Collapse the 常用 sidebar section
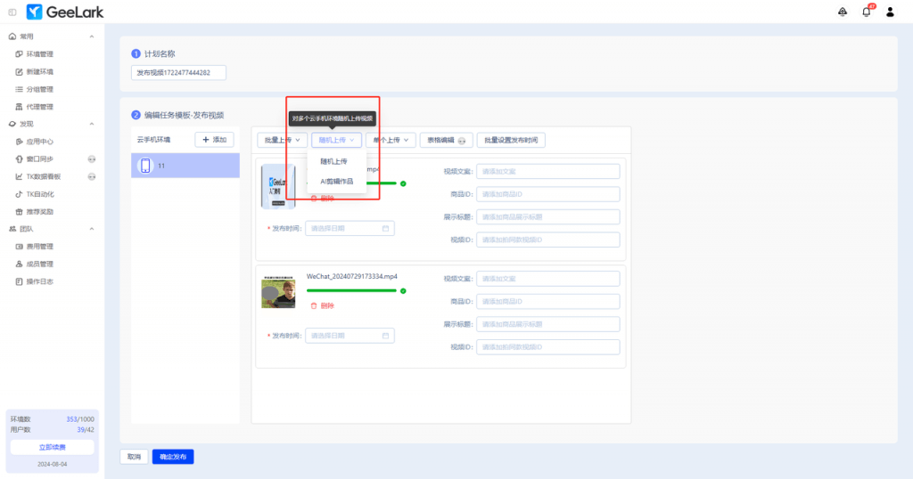This screenshot has width=913, height=479. [x=92, y=37]
